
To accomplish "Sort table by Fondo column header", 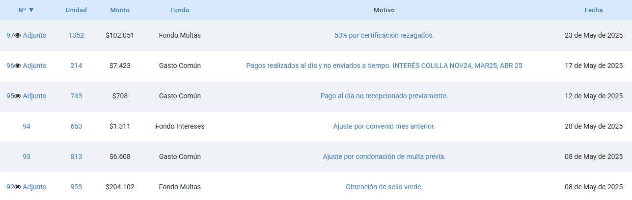I will (180, 10).
